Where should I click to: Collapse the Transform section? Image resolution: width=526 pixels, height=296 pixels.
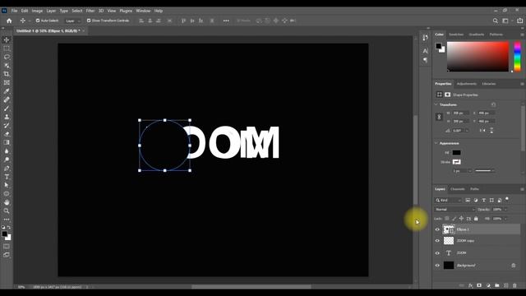click(436, 104)
